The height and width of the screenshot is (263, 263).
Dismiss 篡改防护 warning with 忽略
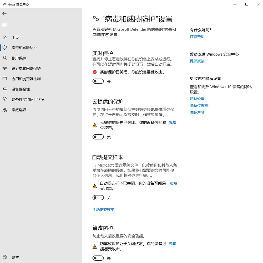tap(173, 244)
